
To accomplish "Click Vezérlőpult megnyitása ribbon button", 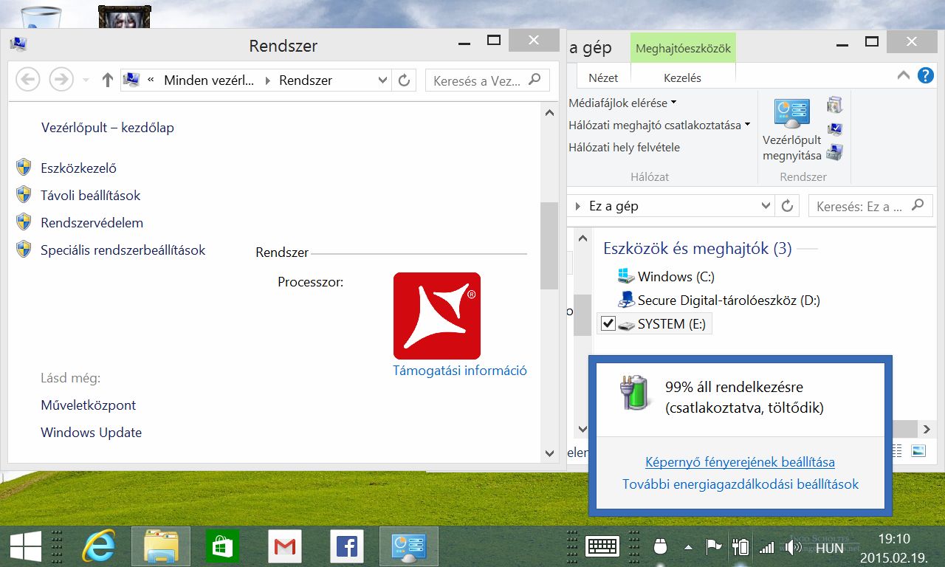I will click(x=791, y=130).
